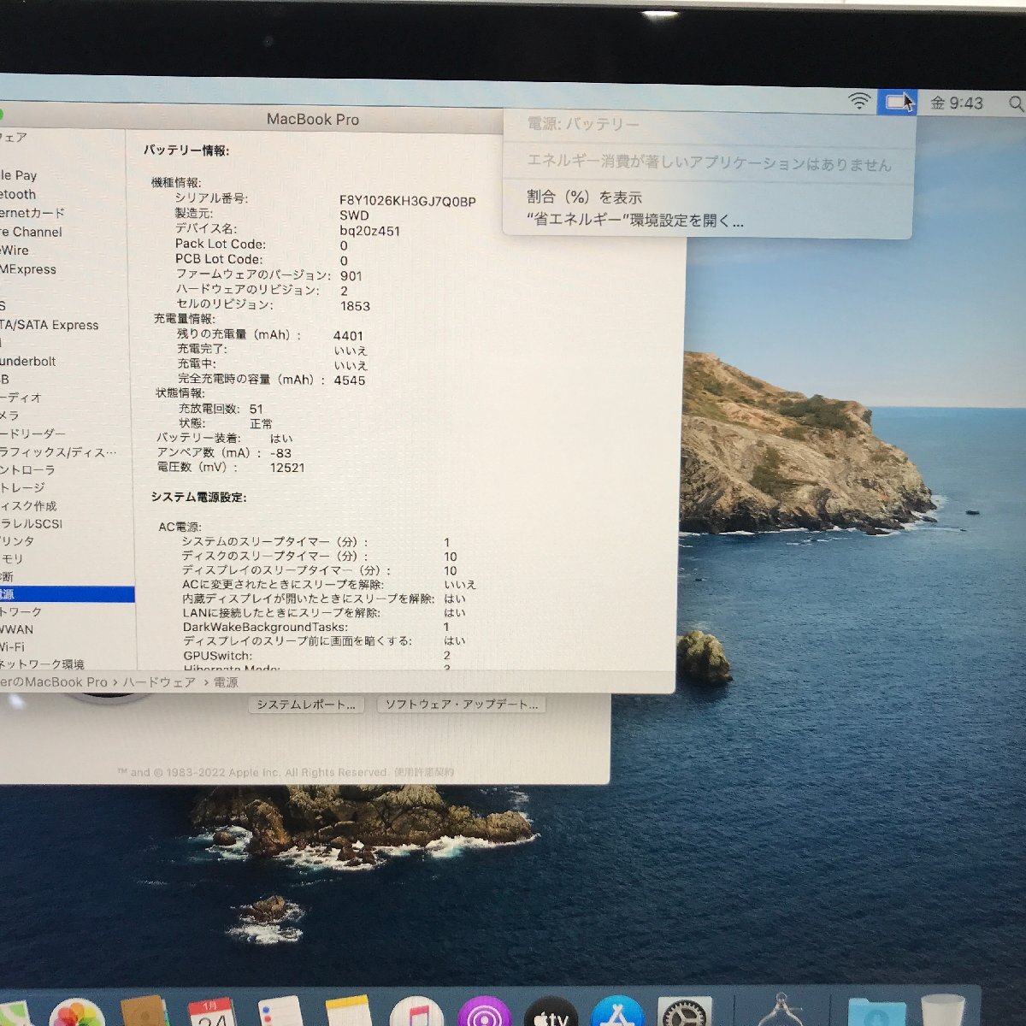Open System Preferences gear in Dock
This screenshot has height=1026, width=1026.
684,1012
